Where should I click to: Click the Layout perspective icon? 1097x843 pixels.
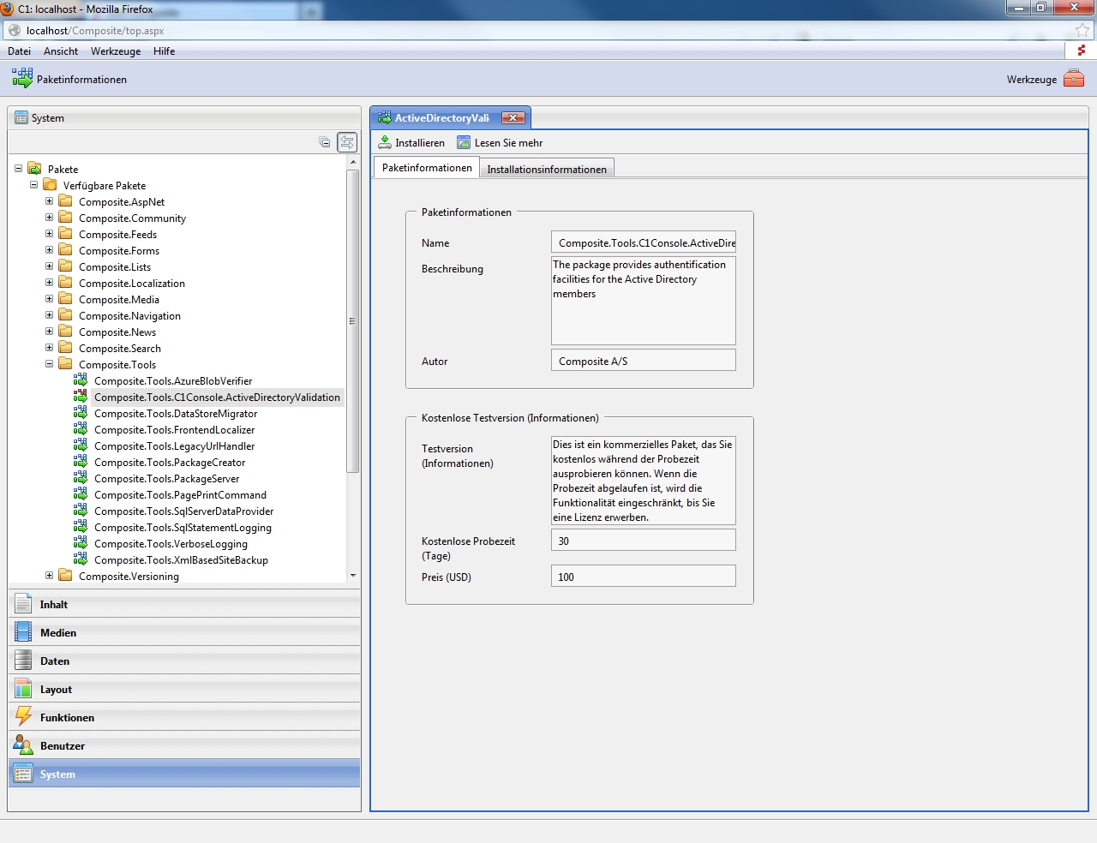(x=23, y=689)
